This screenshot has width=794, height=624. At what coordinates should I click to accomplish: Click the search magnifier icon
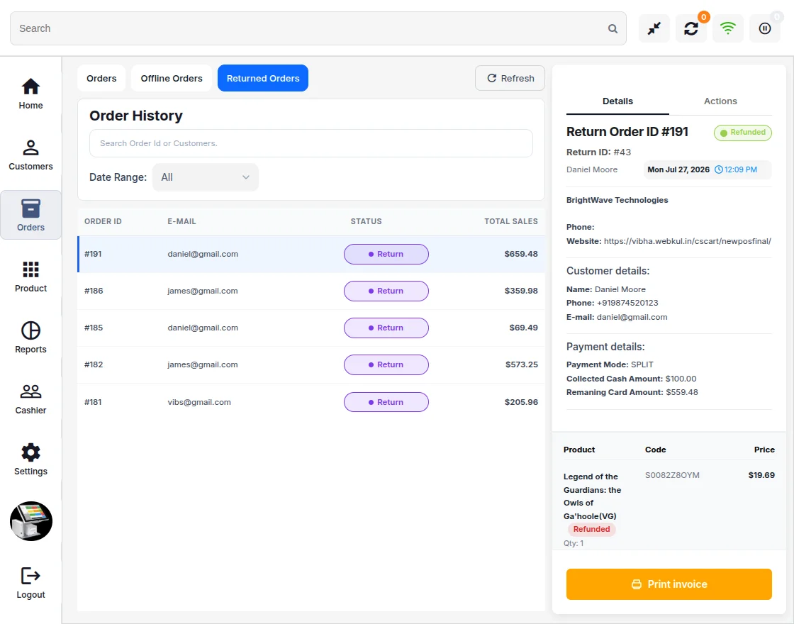pos(613,29)
